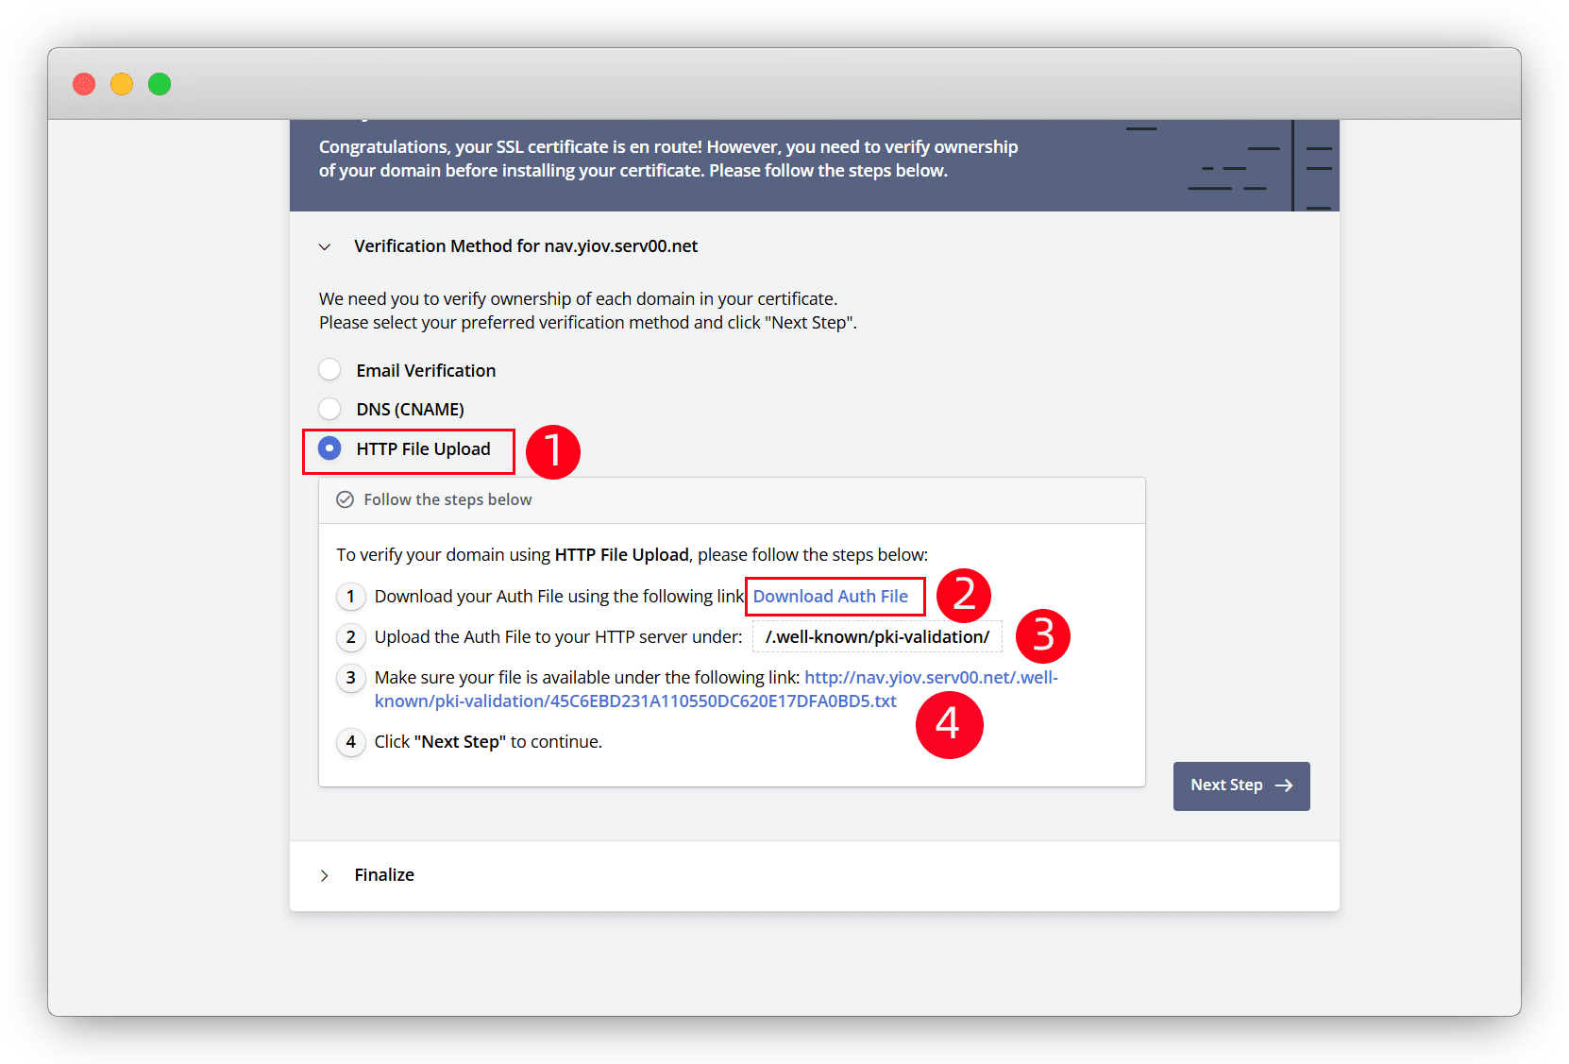This screenshot has width=1569, height=1064.
Task: Click the step 1 number circle for Download
Action: pos(351,597)
